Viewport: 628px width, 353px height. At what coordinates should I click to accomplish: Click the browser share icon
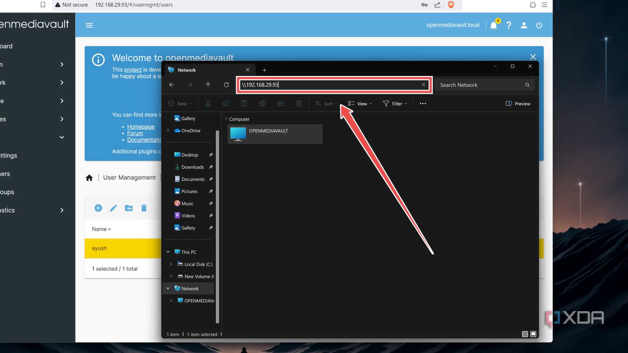click(437, 5)
